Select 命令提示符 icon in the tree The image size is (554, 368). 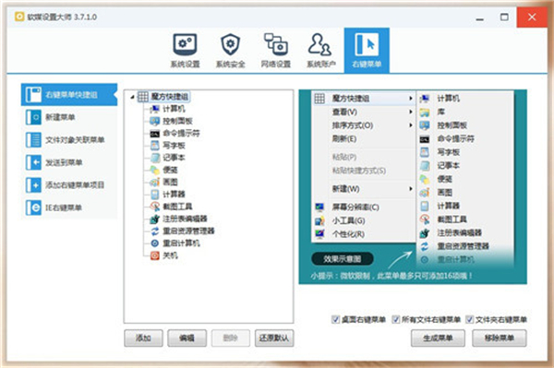155,134
